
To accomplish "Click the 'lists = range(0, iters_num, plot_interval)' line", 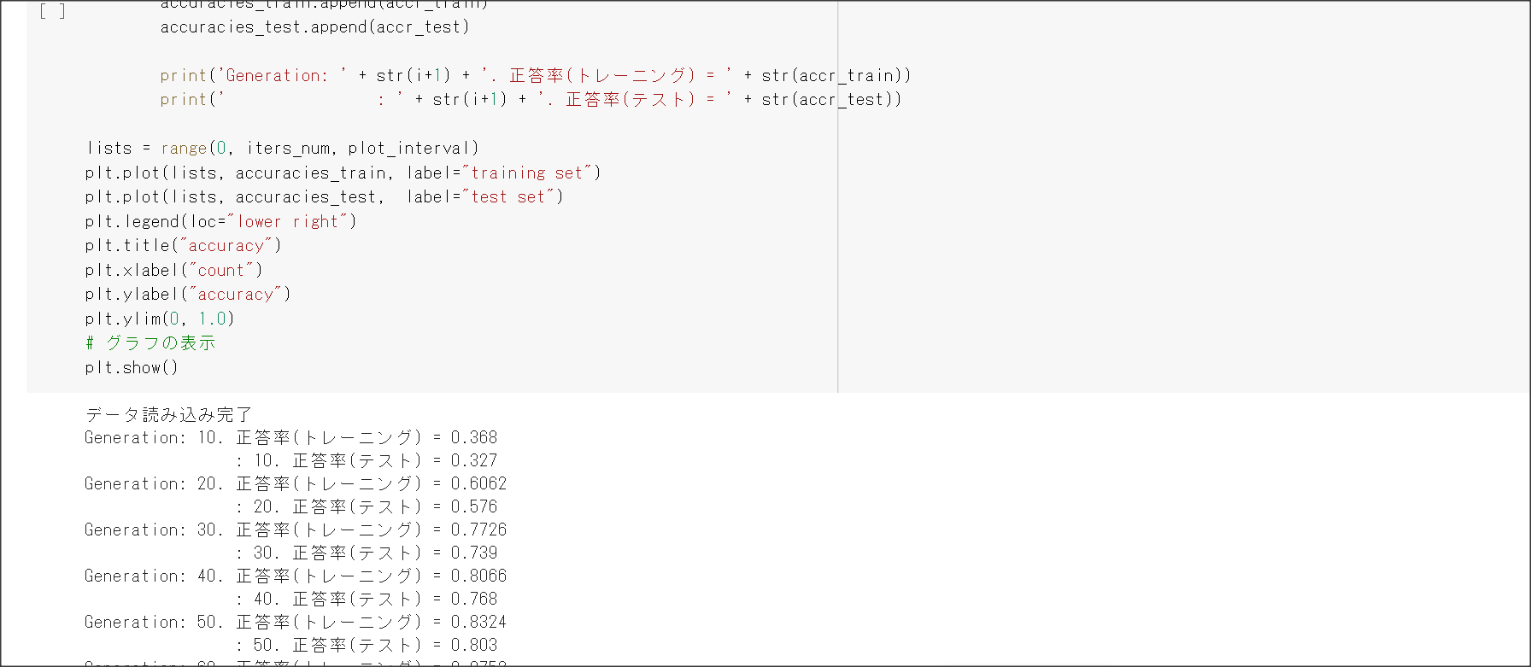I will (x=283, y=148).
